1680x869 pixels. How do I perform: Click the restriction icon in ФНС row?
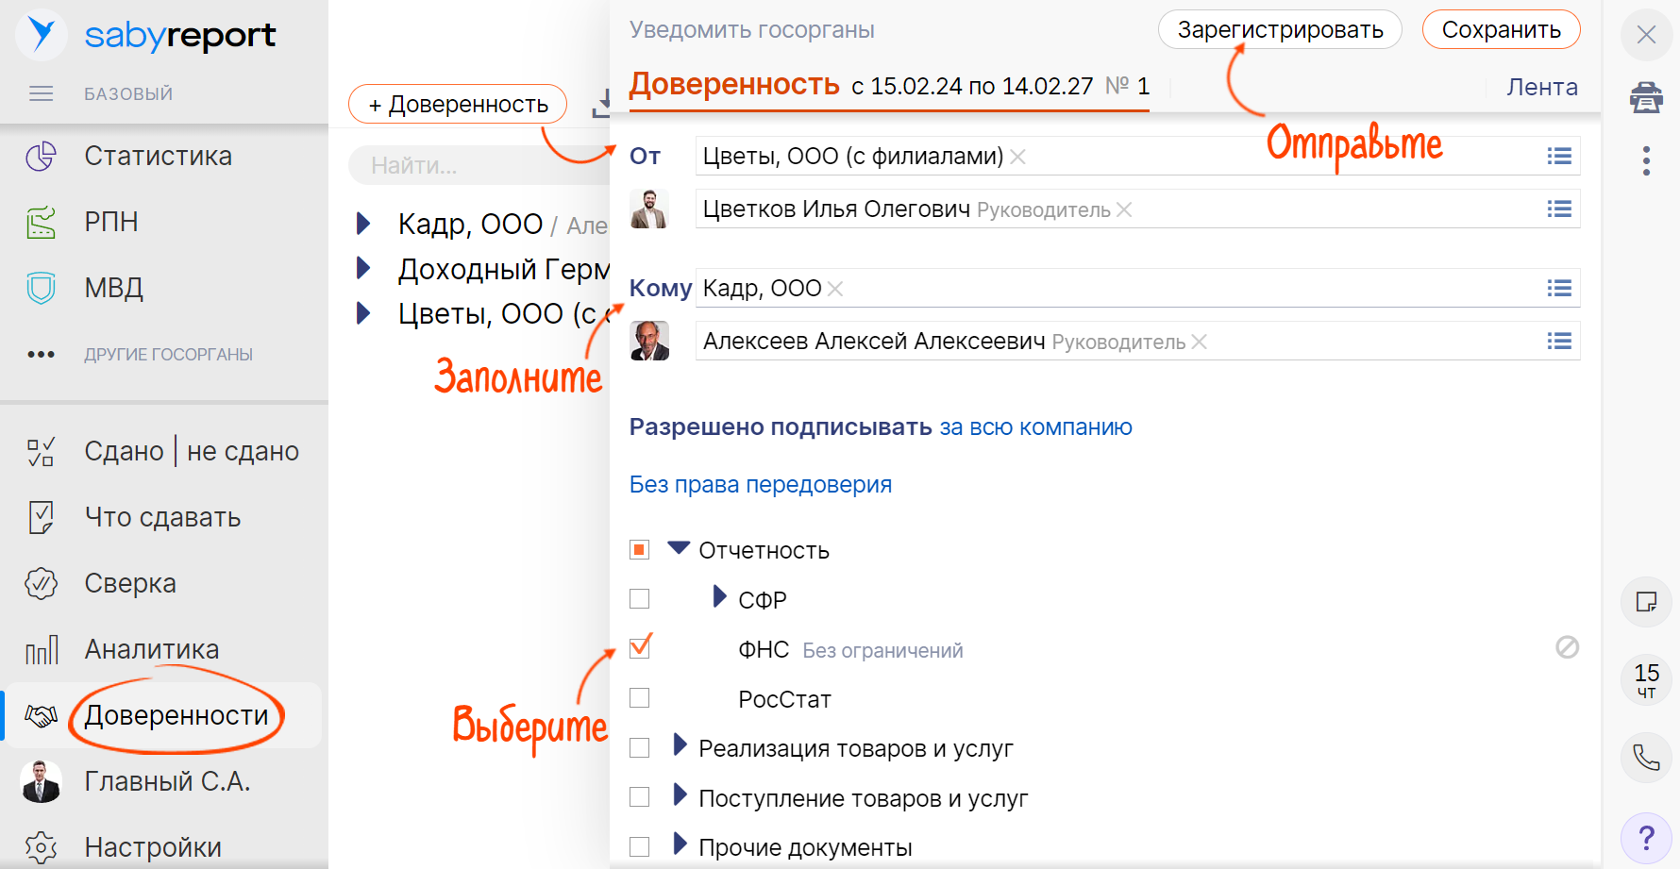tap(1567, 647)
